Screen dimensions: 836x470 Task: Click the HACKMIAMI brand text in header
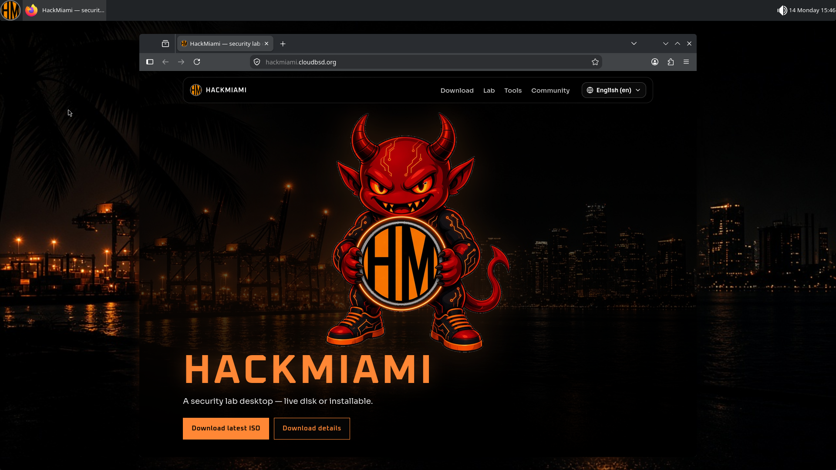pyautogui.click(x=226, y=90)
